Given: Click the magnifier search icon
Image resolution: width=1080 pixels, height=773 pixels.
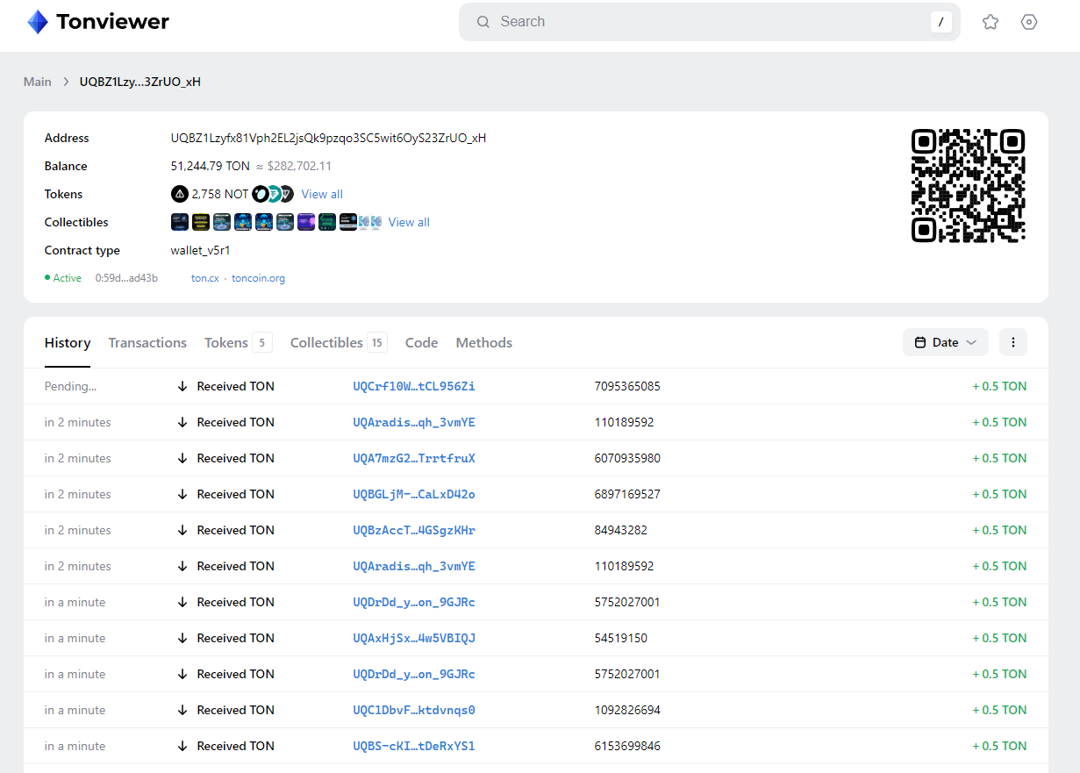Looking at the screenshot, I should [483, 22].
